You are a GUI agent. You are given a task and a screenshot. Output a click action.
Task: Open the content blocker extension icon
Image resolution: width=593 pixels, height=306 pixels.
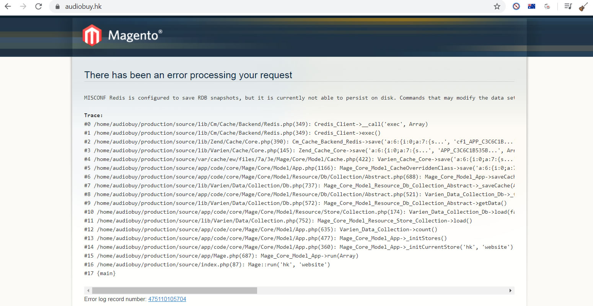pos(516,6)
